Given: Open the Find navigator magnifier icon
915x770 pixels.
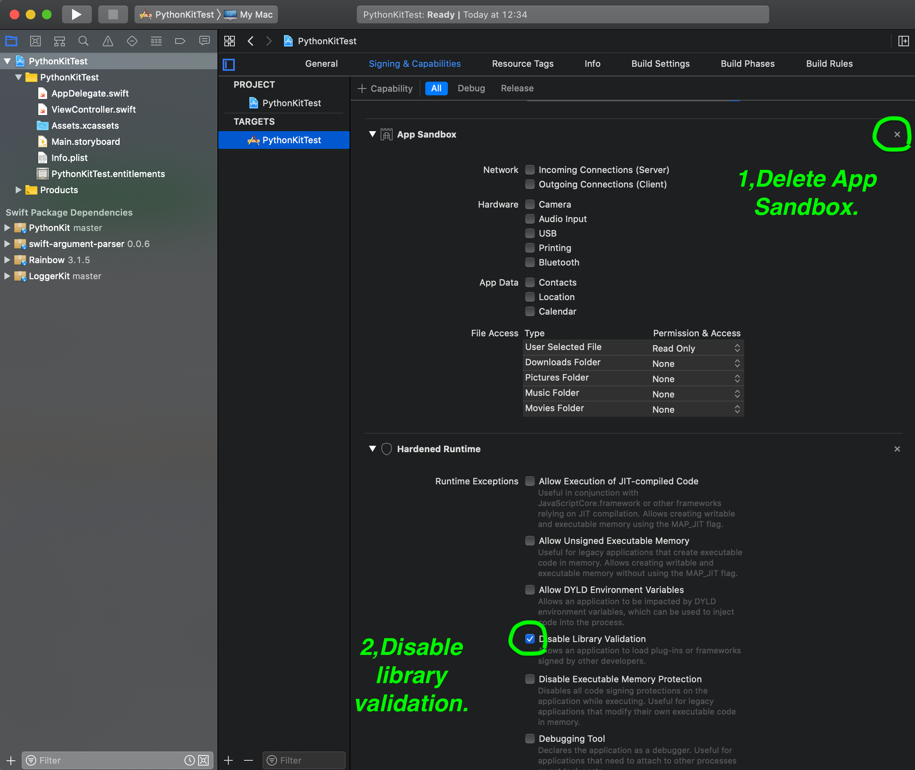Looking at the screenshot, I should point(83,41).
